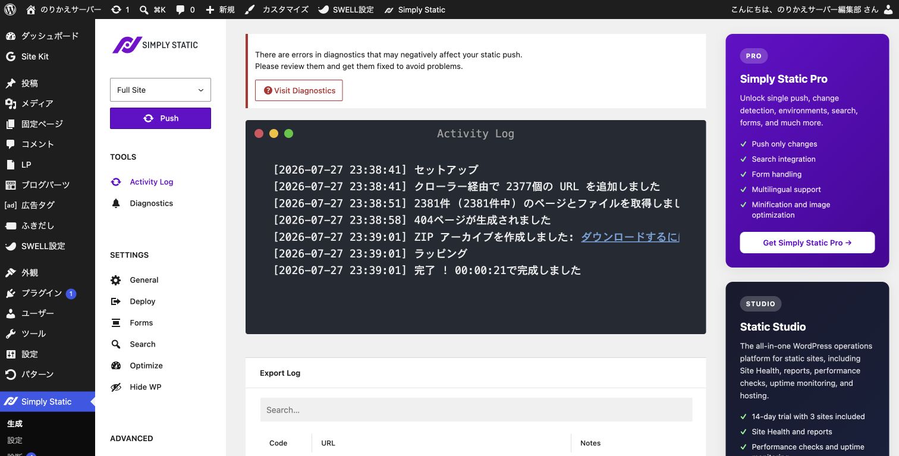Open the Diagnostics bell item

142,203
